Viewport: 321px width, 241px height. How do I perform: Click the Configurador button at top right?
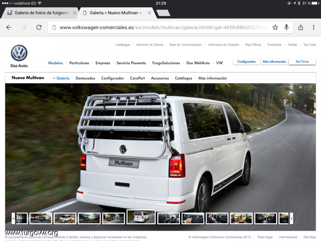click(x=247, y=62)
